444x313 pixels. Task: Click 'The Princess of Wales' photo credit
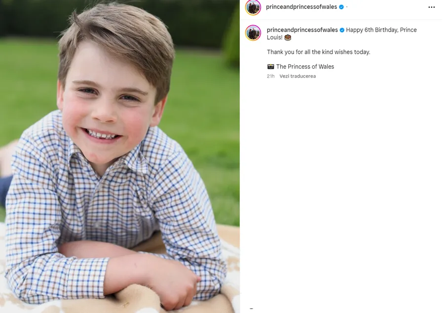pyautogui.click(x=305, y=67)
